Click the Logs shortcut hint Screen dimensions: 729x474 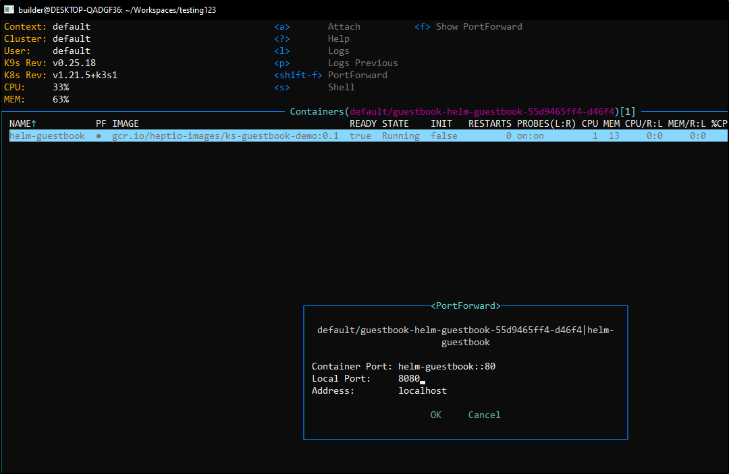311,51
